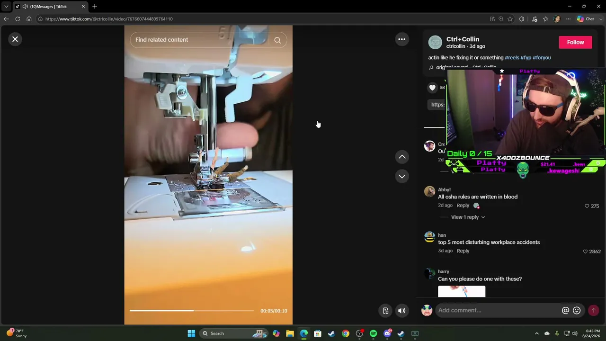Mute the video with the speaker icon
The image size is (606, 341).
[401, 311]
